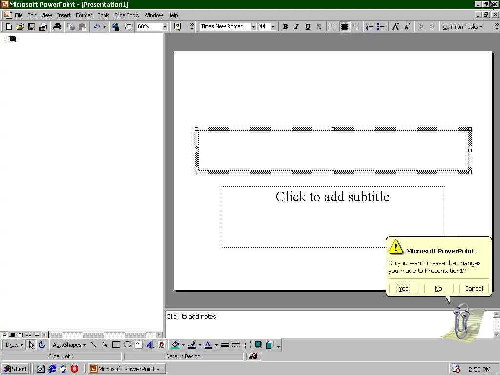Open the Times New Roman font dropdown
The height and width of the screenshot is (375, 500).
(253, 27)
